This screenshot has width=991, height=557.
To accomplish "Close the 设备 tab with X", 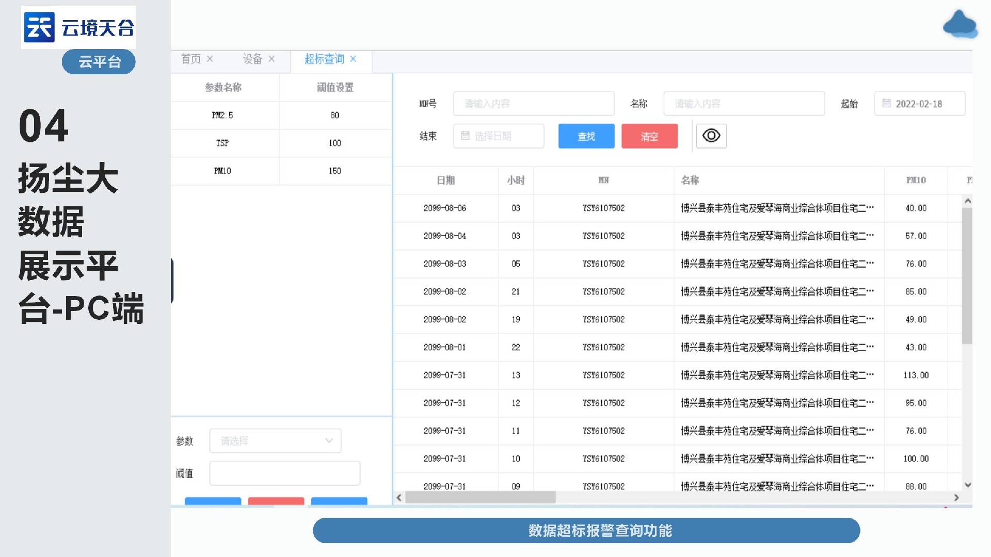I will (x=271, y=59).
